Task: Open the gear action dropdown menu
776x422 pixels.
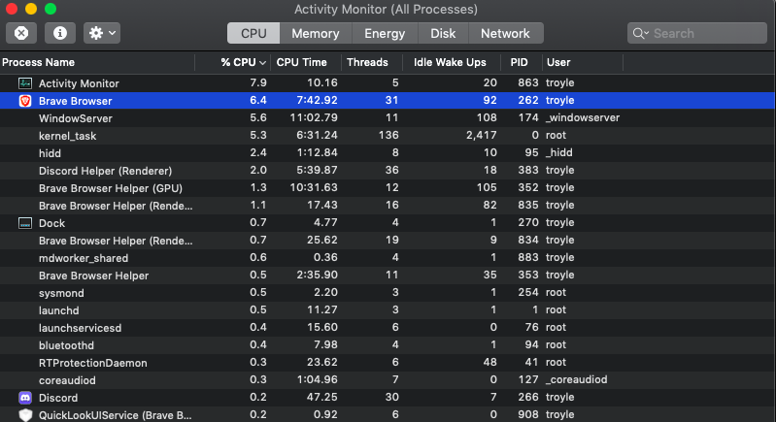Action: [x=102, y=33]
